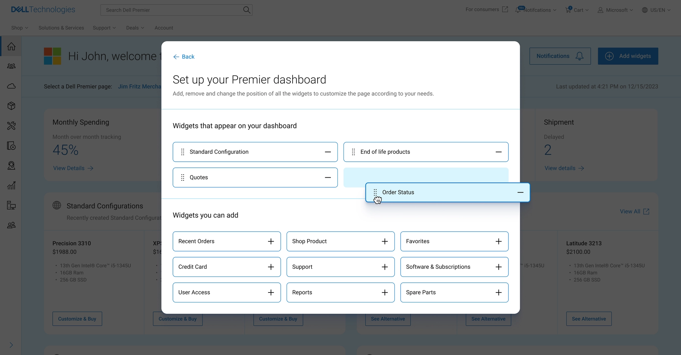Image resolution: width=681 pixels, height=355 pixels.
Task: Open the Support dropdown menu
Action: coord(104,28)
